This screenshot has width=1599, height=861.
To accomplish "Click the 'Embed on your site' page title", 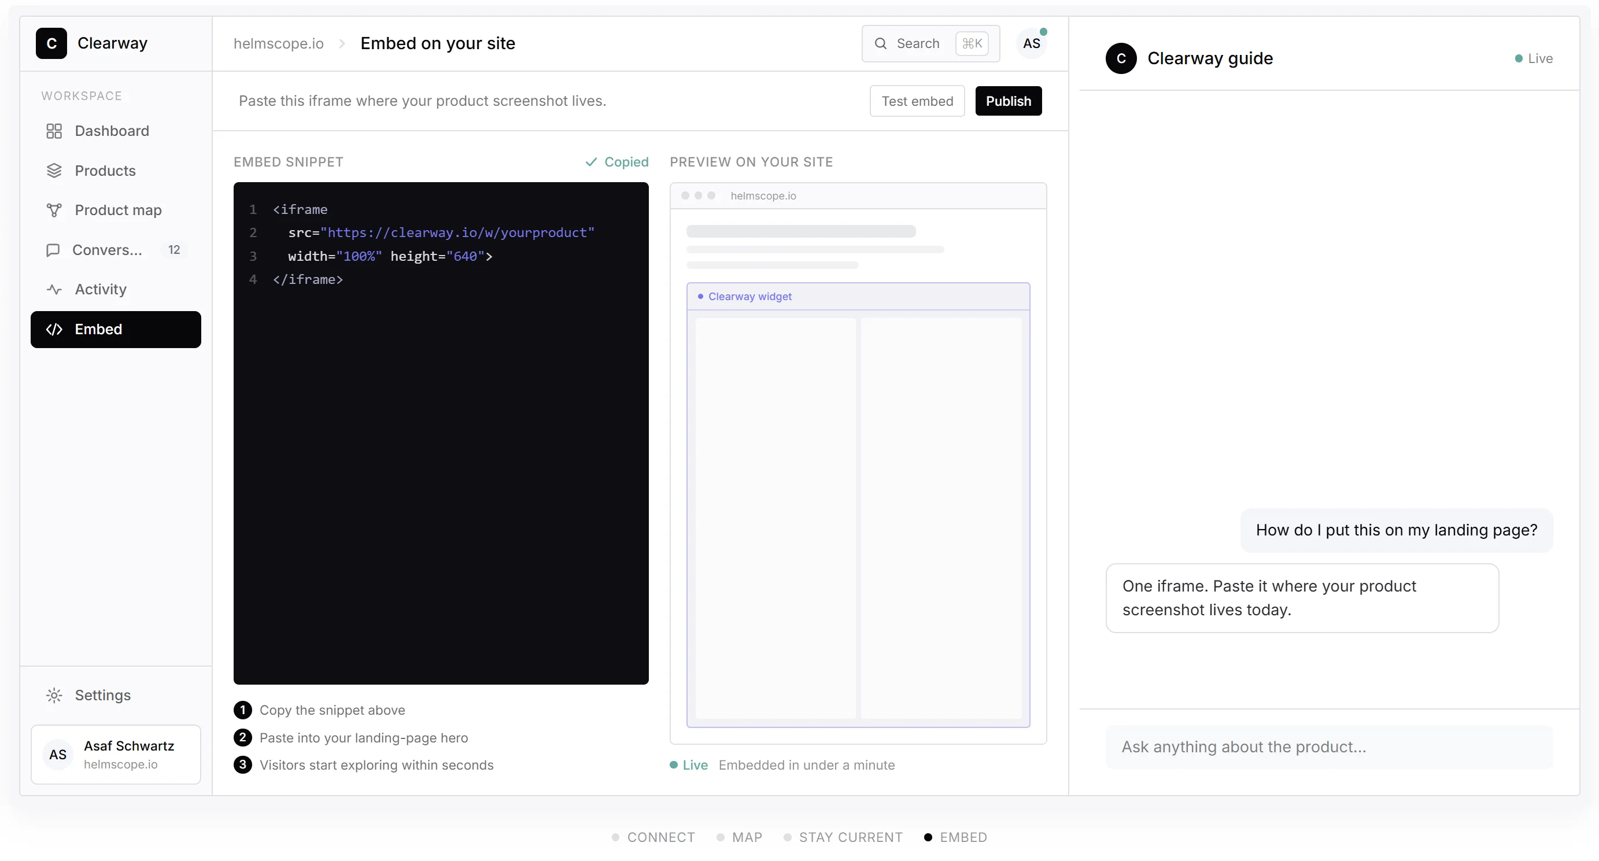I will (438, 43).
